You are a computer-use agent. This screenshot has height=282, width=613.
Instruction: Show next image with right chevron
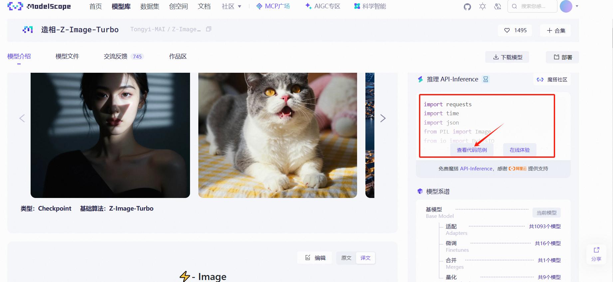(x=383, y=118)
